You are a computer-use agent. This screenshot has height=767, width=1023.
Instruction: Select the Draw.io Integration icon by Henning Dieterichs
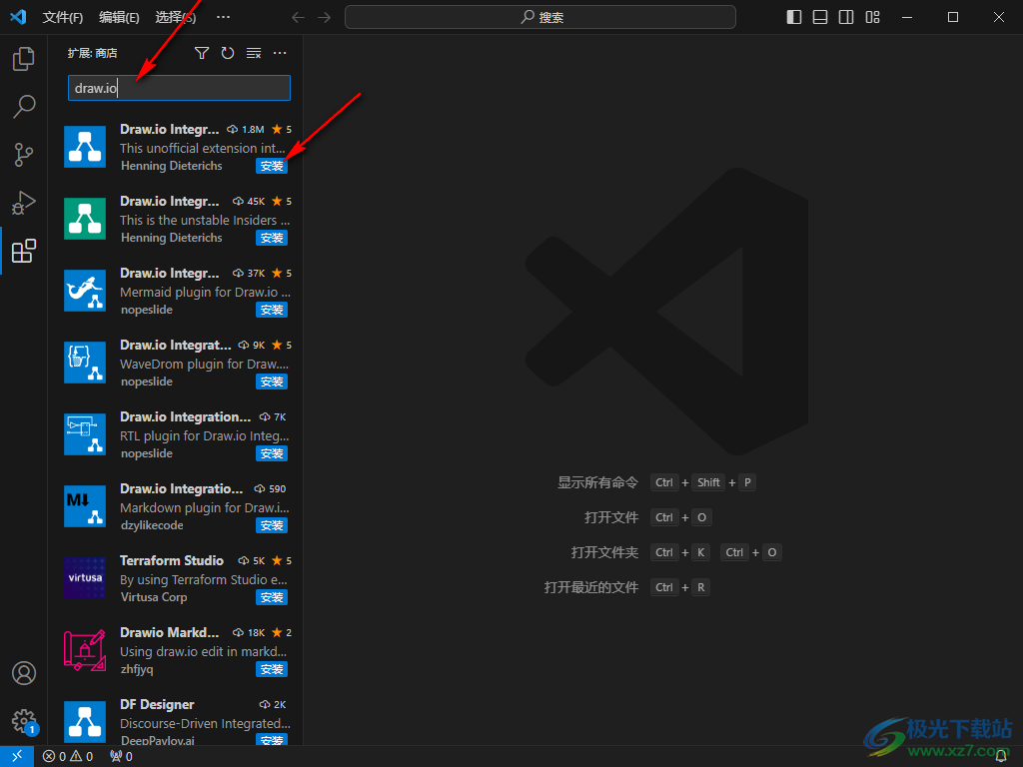click(x=85, y=147)
